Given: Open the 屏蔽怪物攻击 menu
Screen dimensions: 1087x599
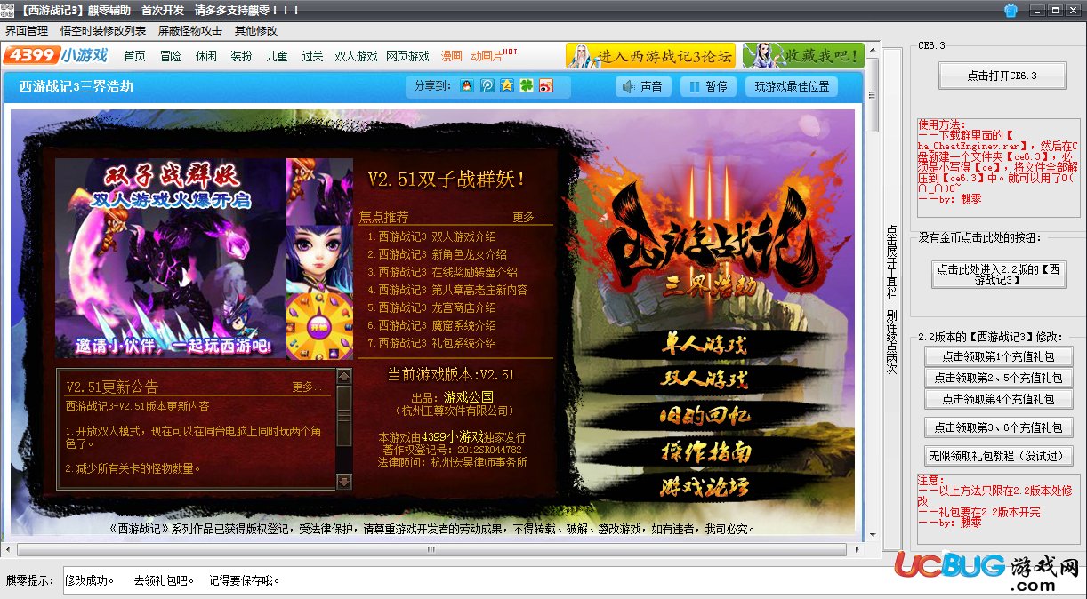Looking at the screenshot, I should [x=190, y=30].
